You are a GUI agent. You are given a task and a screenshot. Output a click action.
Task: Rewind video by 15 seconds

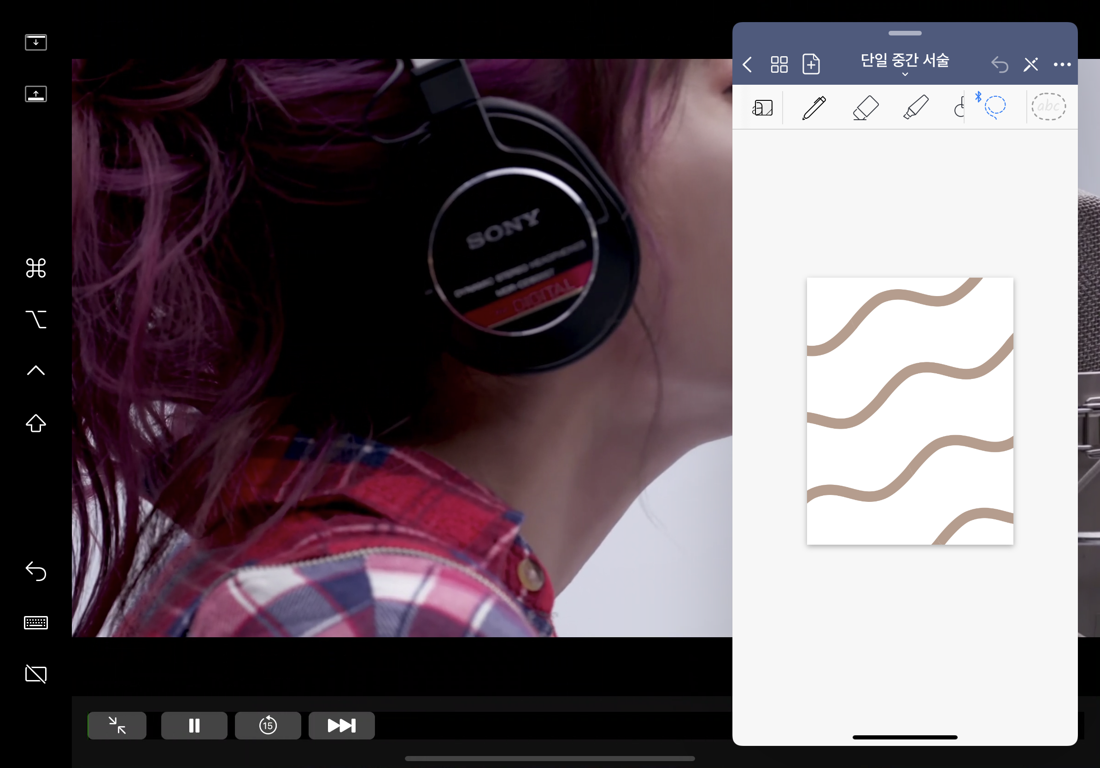[x=268, y=725]
